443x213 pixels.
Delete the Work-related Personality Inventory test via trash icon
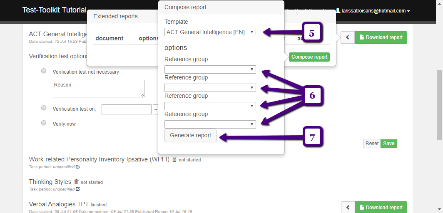(x=174, y=160)
